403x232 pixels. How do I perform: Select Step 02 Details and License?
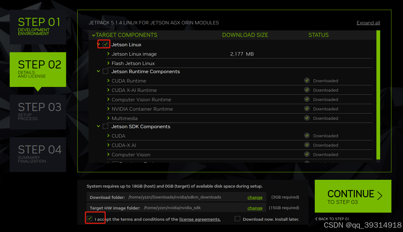coord(38,69)
